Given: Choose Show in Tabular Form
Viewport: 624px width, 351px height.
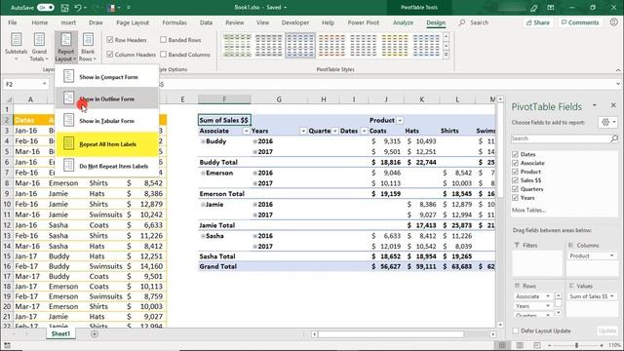Looking at the screenshot, I should click(106, 121).
